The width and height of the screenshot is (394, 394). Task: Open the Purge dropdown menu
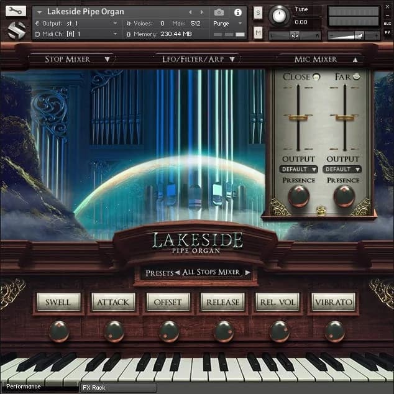pyautogui.click(x=227, y=24)
